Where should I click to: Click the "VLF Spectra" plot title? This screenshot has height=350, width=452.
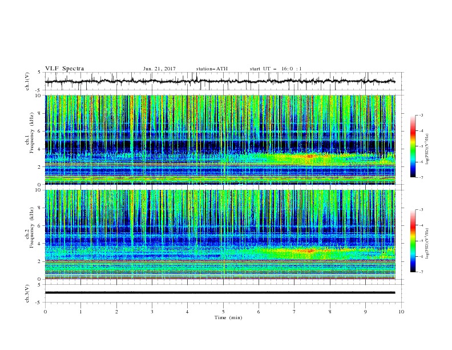coord(64,69)
